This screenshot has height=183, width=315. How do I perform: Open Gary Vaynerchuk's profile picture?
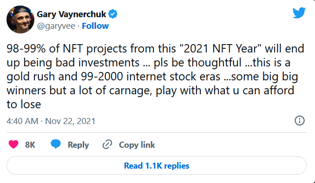pyautogui.click(x=20, y=20)
